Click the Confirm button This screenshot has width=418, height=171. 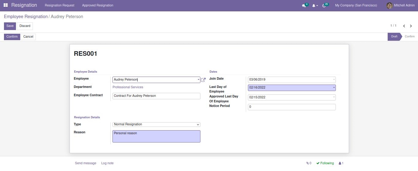tap(12, 37)
